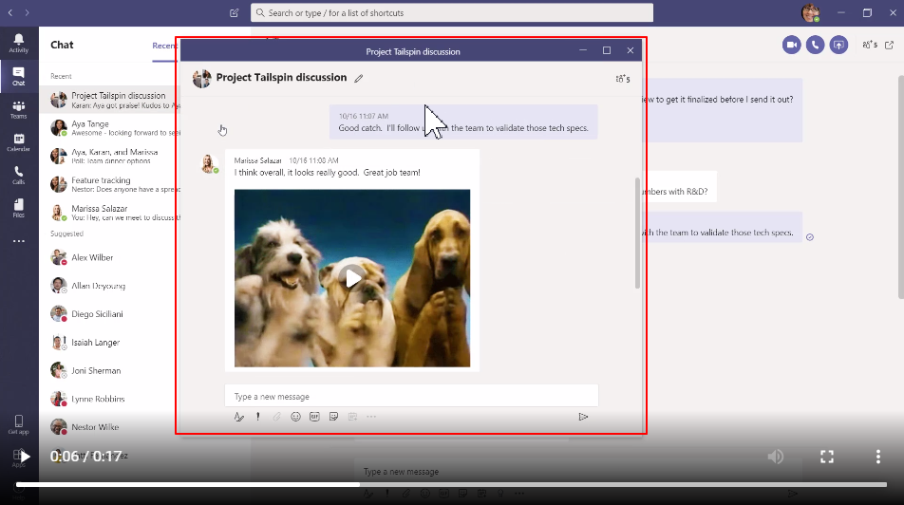Play the dogs GIF in chat
The image size is (904, 505).
(x=352, y=278)
